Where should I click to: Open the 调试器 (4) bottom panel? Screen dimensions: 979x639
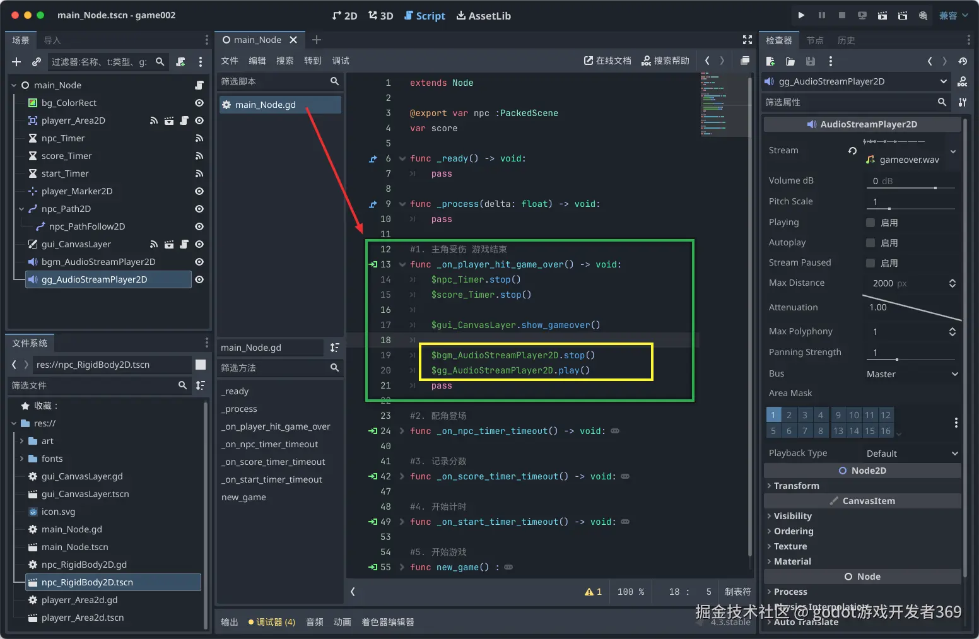tap(272, 622)
